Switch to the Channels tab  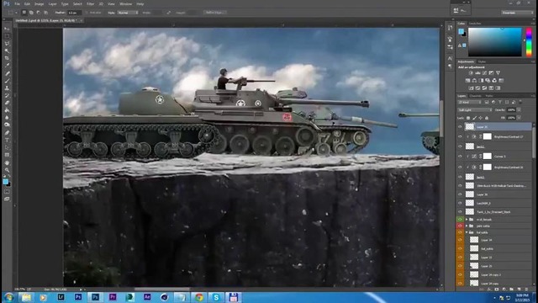[475, 96]
